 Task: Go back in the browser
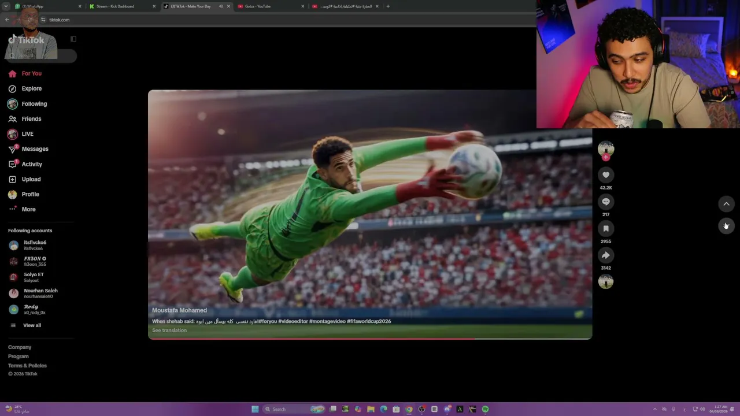point(7,20)
